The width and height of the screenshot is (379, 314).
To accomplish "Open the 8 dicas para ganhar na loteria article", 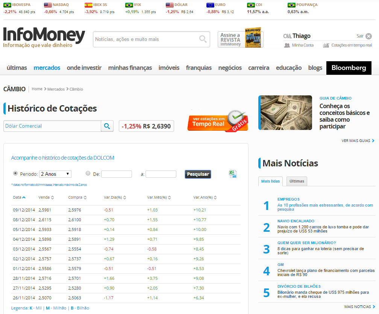I will click(321, 251).
